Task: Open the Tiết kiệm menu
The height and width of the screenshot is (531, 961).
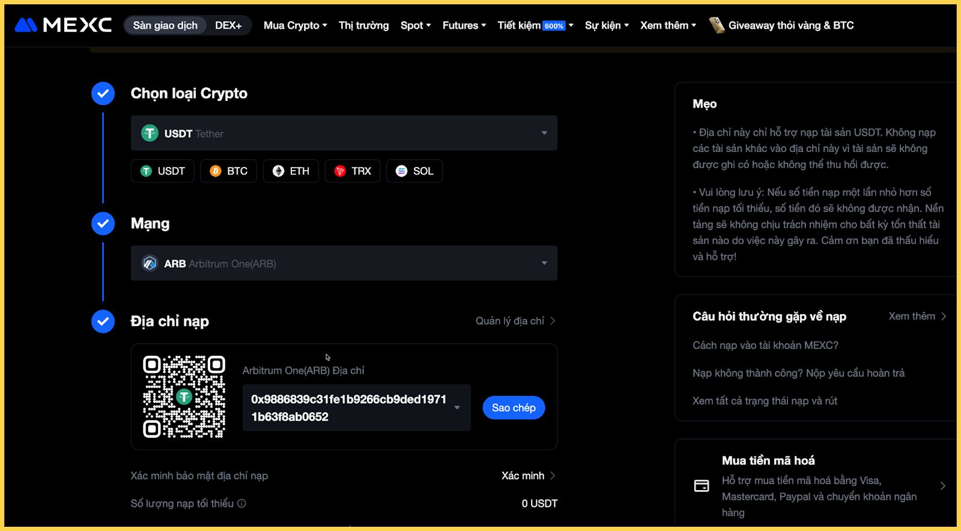Action: point(536,25)
